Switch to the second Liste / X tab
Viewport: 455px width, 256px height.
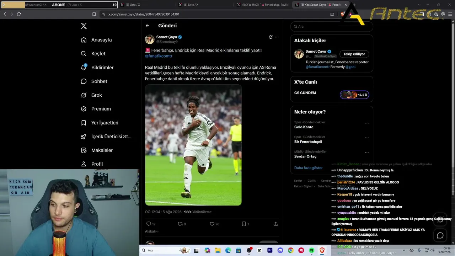(x=146, y=5)
